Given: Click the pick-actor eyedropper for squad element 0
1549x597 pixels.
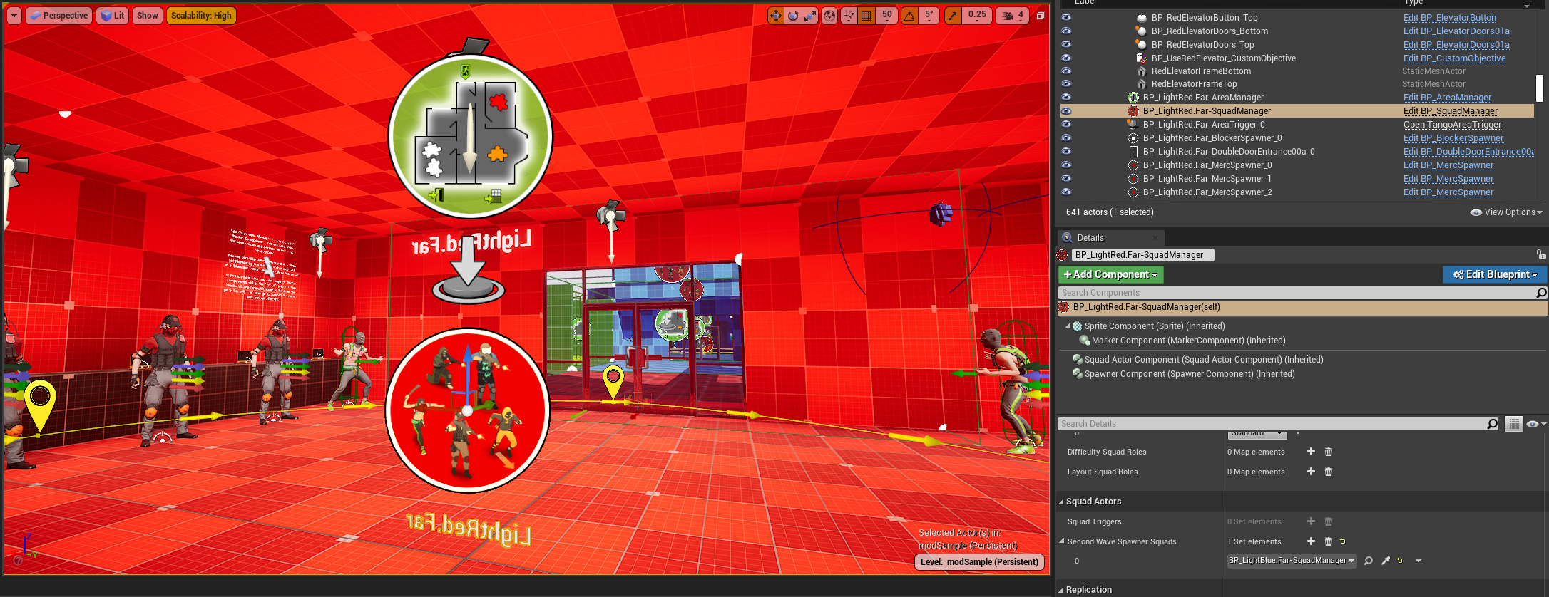Looking at the screenshot, I should tap(1385, 561).
